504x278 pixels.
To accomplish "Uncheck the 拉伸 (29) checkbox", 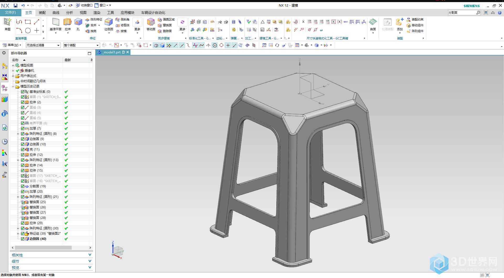I will [x=23, y=223].
